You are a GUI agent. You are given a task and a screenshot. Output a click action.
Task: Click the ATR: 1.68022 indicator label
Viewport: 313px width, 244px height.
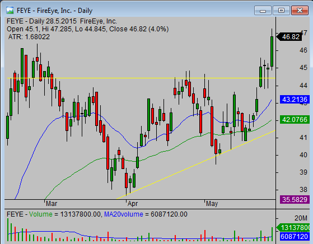29,37
